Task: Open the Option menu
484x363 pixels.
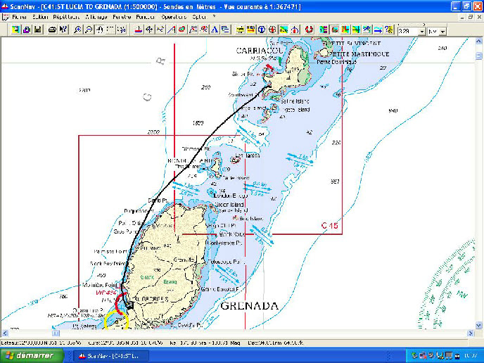Action: click(200, 16)
